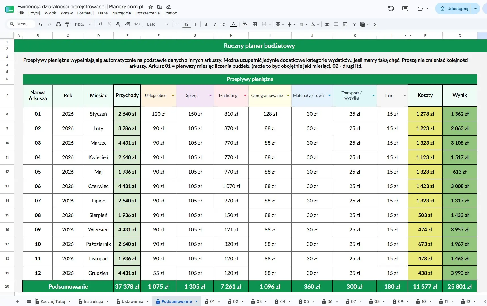487x306 pixels.
Task: Open the functions sigma menu
Action: 375,24
